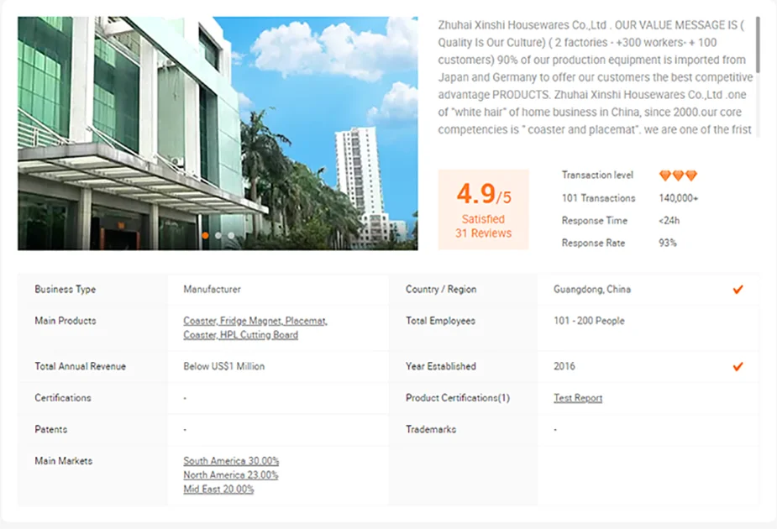Open the North America 23.00% link
The height and width of the screenshot is (529, 777).
point(230,475)
